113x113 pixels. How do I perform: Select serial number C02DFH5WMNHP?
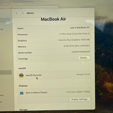coord(81,52)
